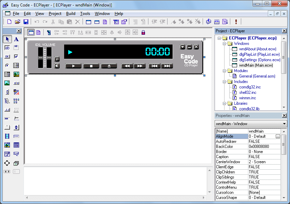Open the Edit menu
Image resolution: width=290 pixels, height=204 pixels.
(27, 14)
